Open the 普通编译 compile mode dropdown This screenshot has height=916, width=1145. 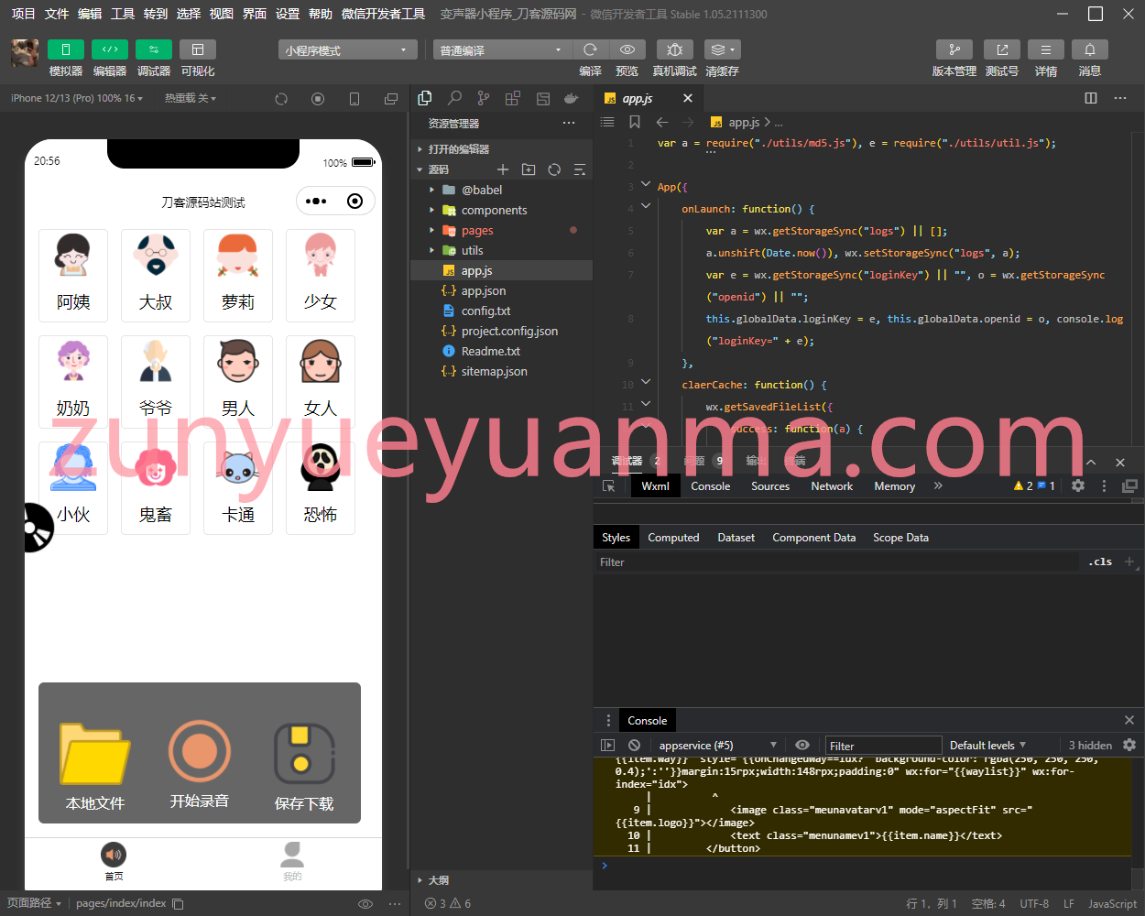tap(503, 50)
